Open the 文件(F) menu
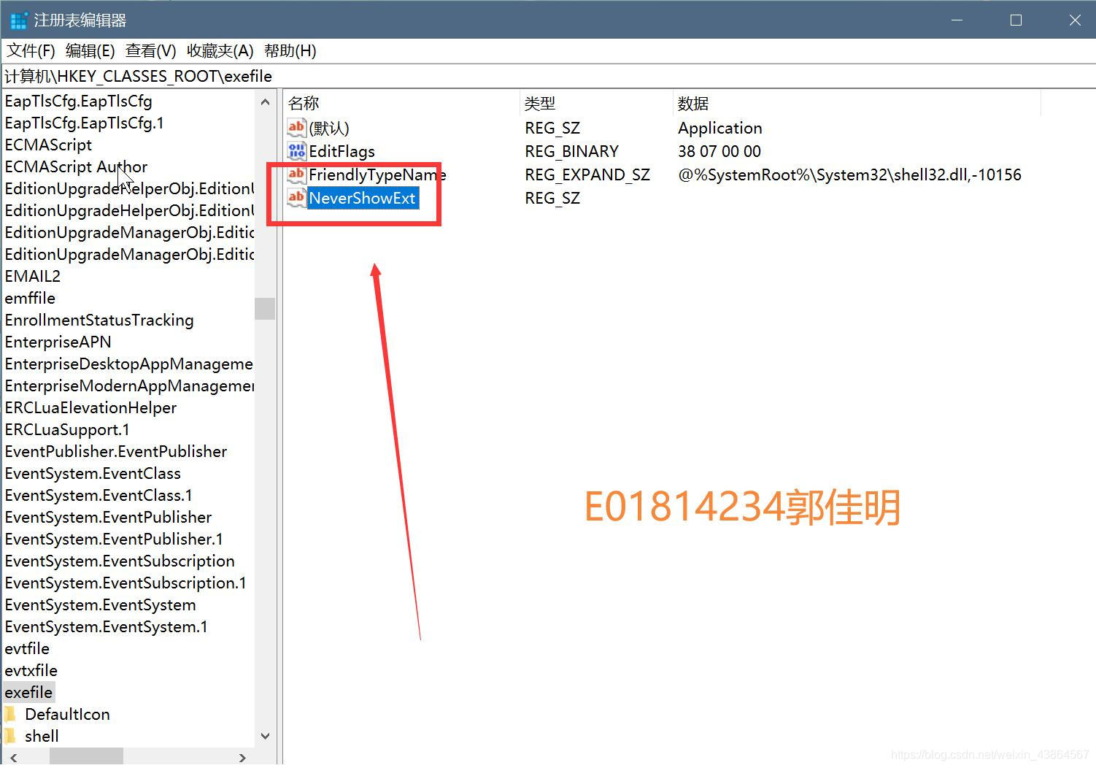This screenshot has width=1096, height=768. pyautogui.click(x=31, y=50)
